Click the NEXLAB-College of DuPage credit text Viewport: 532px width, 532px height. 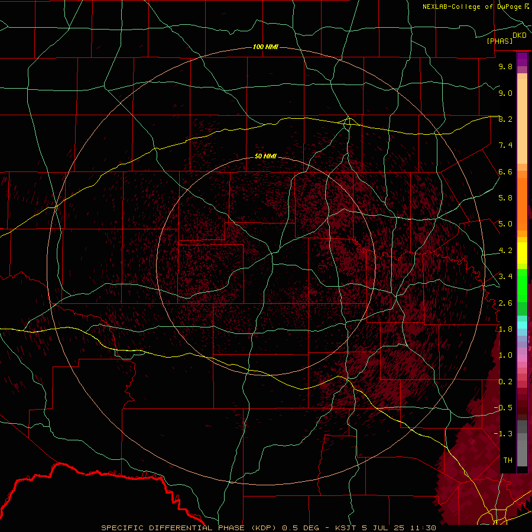point(472,7)
